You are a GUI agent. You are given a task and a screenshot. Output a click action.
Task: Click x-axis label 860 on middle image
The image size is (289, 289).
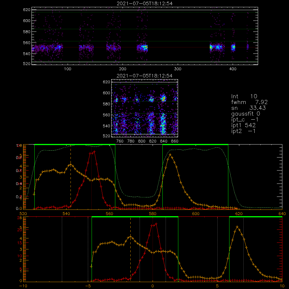[x=175, y=141]
